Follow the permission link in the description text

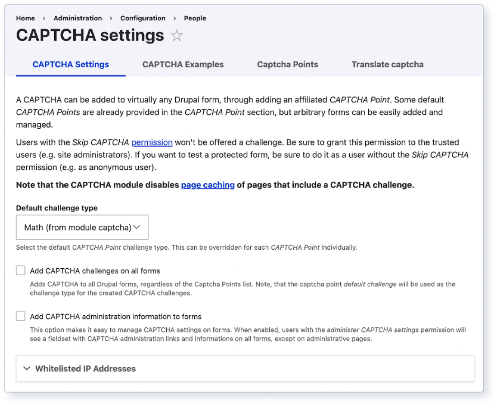152,142
